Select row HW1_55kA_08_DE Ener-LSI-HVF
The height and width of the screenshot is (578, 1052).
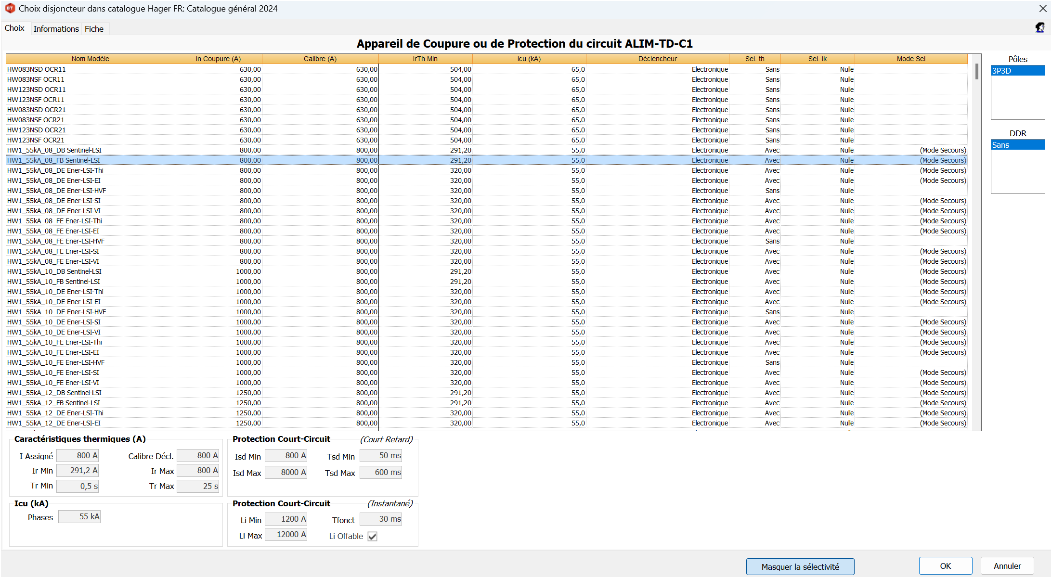coord(56,191)
